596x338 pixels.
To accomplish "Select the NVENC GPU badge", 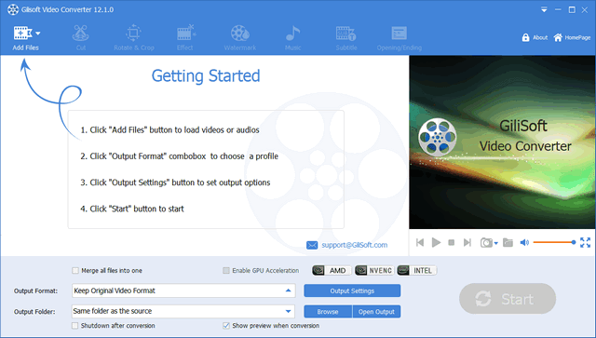I will 374,270.
